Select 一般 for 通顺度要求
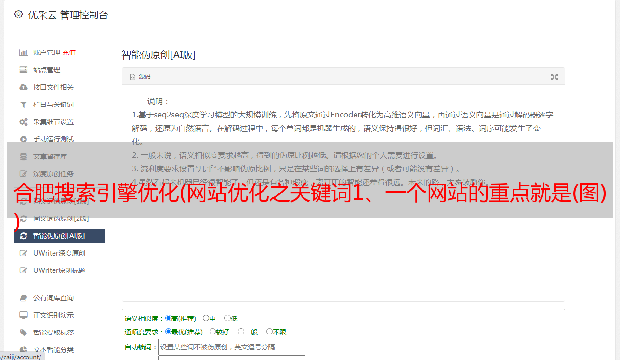The image size is (620, 360). tap(240, 332)
